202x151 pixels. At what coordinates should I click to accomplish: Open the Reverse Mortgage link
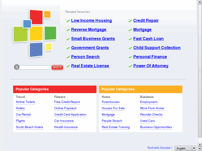click(x=89, y=30)
